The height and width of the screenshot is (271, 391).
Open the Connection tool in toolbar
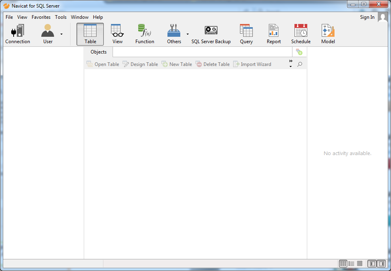[x=18, y=34]
